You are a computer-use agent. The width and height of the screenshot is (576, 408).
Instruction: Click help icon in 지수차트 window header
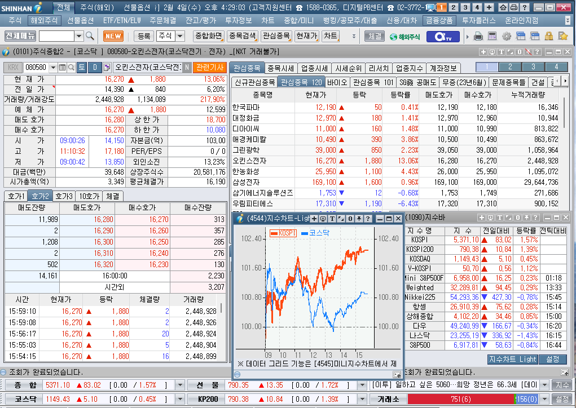pyautogui.click(x=368, y=219)
